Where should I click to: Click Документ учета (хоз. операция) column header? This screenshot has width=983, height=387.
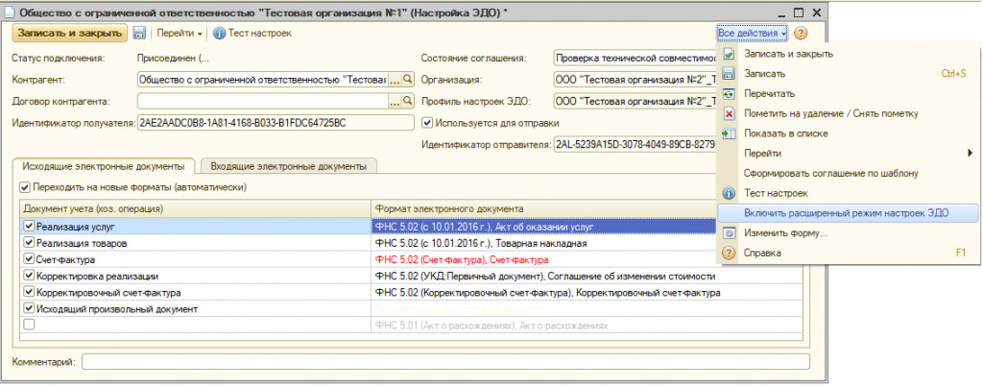(195, 208)
